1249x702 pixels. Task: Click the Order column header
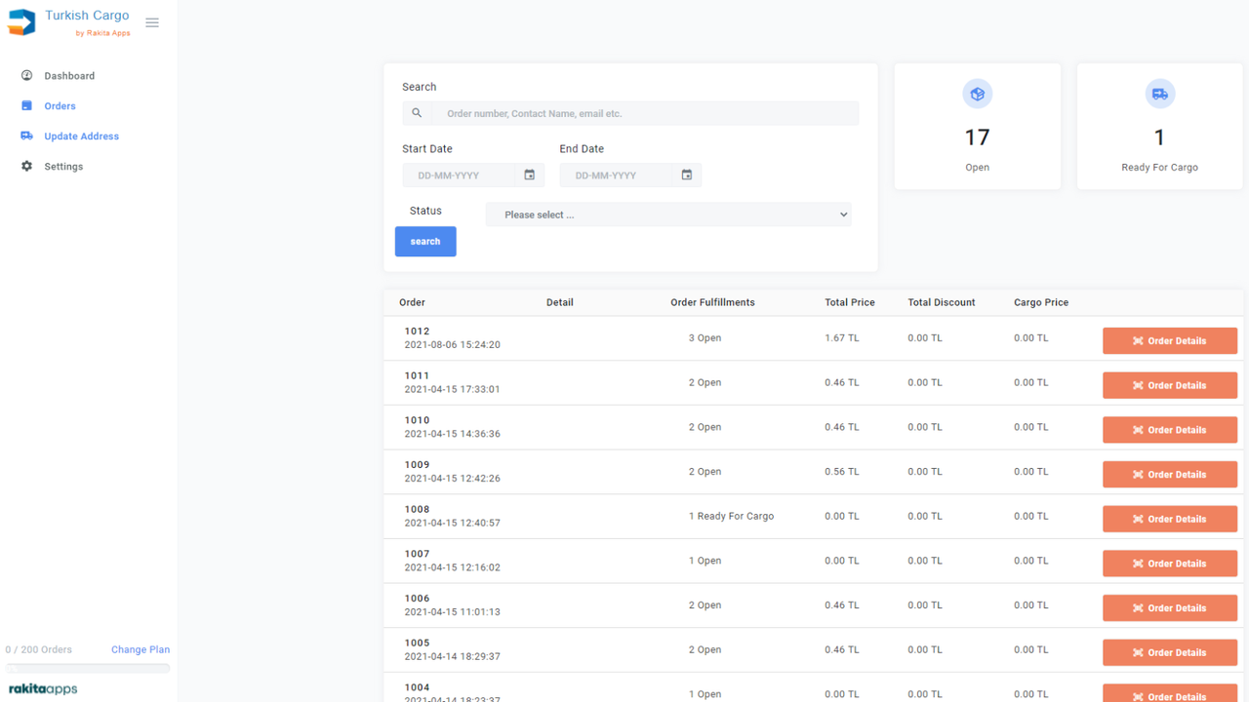pyautogui.click(x=412, y=302)
